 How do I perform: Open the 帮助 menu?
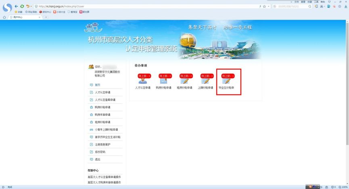click(323, 2)
